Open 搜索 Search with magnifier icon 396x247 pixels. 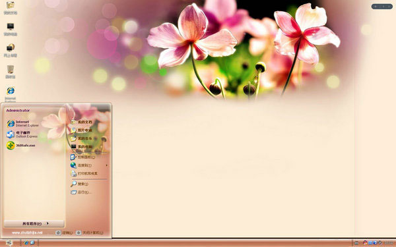(x=80, y=184)
